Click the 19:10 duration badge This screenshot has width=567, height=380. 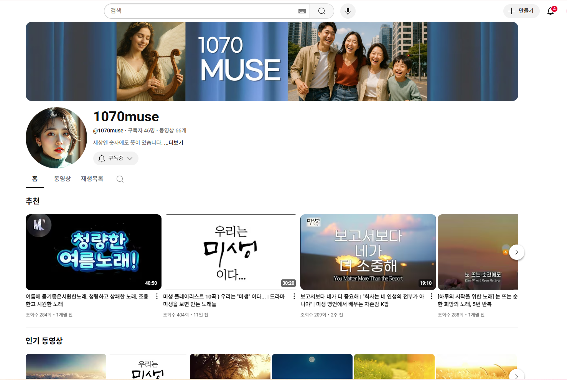click(426, 283)
